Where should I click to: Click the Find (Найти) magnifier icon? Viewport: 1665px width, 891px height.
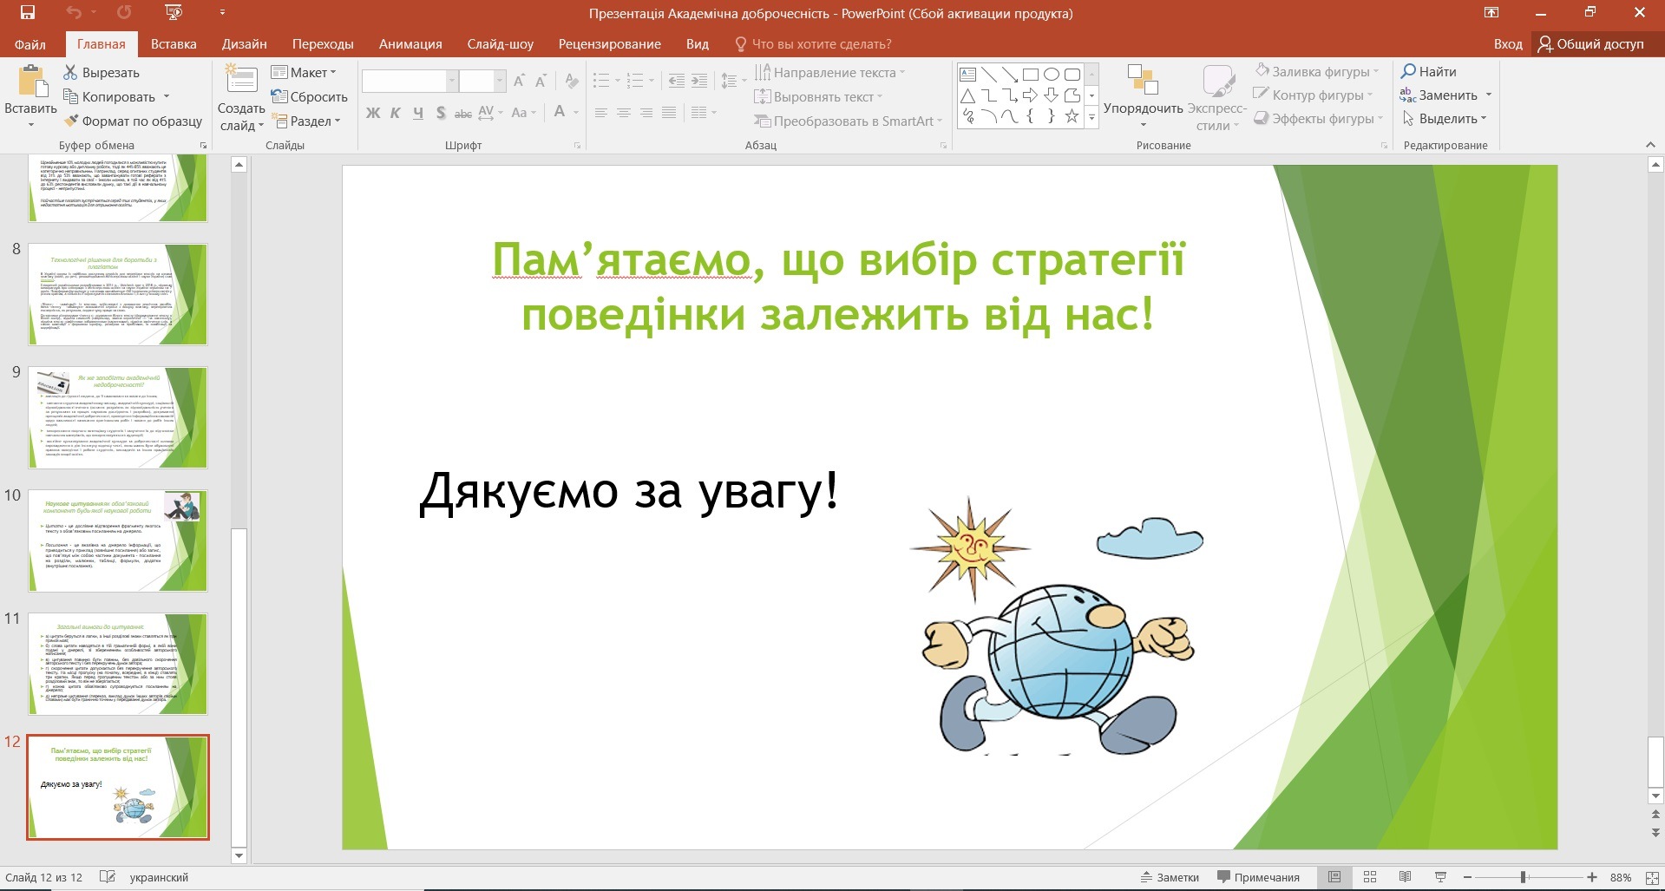[1408, 71]
